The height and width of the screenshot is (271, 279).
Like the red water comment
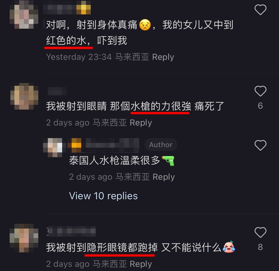click(260, 10)
